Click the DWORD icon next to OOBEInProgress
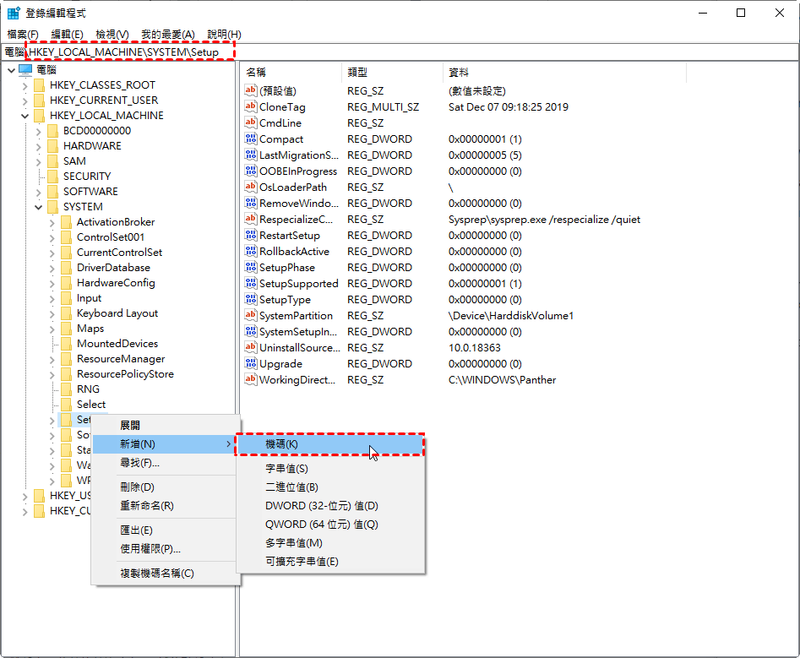800x658 pixels. pyautogui.click(x=251, y=171)
